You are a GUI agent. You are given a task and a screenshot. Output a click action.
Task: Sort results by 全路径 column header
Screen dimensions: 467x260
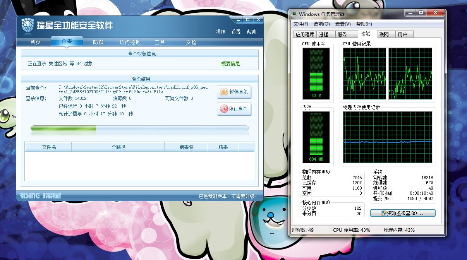tap(118, 147)
